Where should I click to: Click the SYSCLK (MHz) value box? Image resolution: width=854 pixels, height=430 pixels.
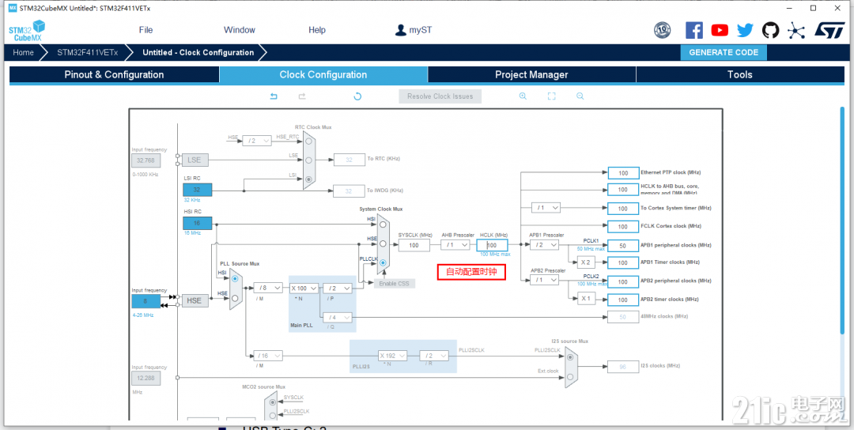tap(414, 245)
